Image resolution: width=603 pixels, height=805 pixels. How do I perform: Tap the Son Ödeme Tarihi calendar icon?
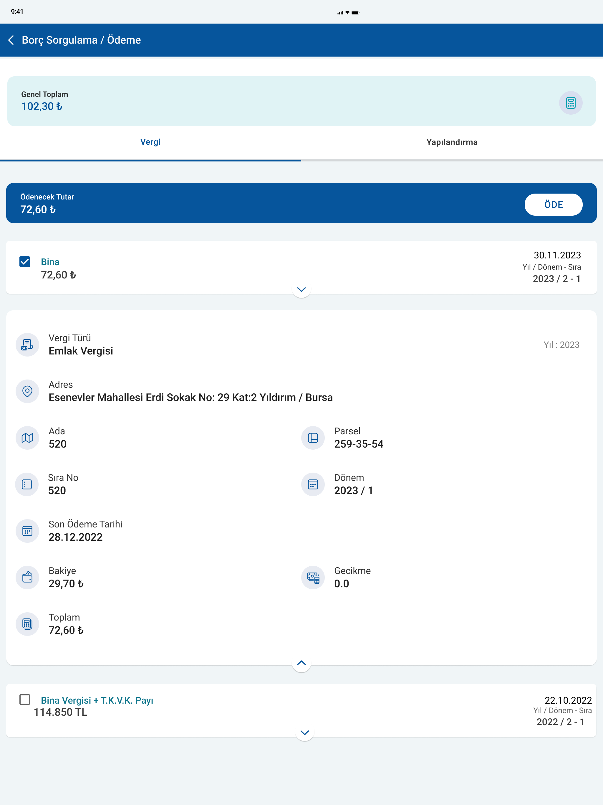pyautogui.click(x=27, y=531)
